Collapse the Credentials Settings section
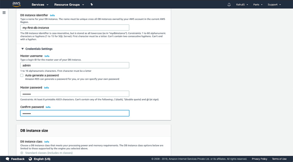The image size is (293, 162). (23, 49)
